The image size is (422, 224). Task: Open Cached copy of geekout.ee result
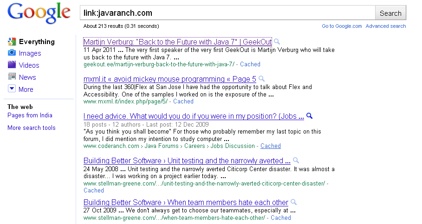coord(250,64)
